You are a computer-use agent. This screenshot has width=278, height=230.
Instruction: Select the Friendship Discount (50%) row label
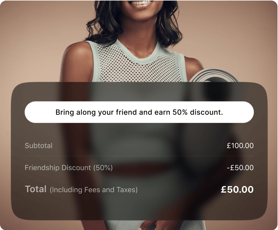69,168
